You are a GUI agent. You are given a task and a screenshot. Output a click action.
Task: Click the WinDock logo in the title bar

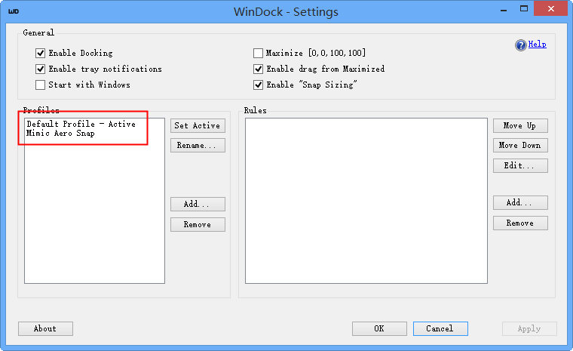click(x=14, y=11)
